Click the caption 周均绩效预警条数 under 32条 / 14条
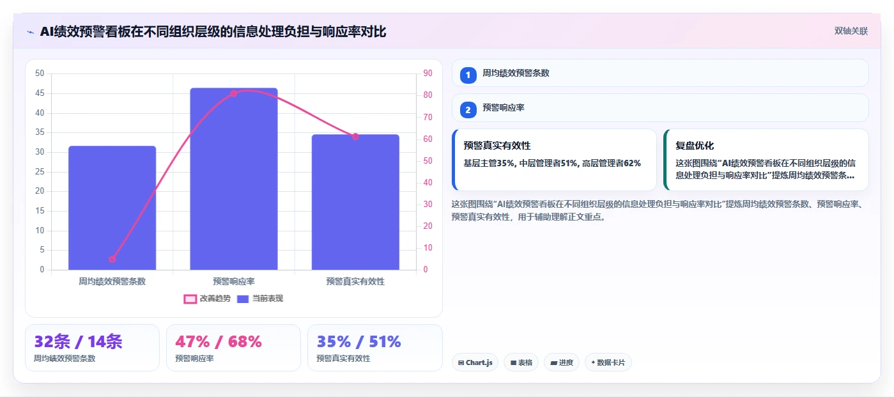Screen dimensions: 894x397 [65, 359]
